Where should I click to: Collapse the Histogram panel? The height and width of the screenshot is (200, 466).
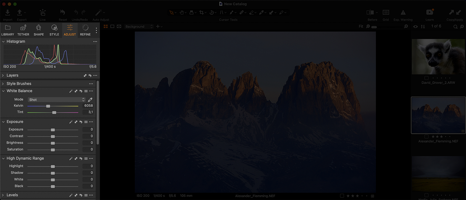coord(3,42)
